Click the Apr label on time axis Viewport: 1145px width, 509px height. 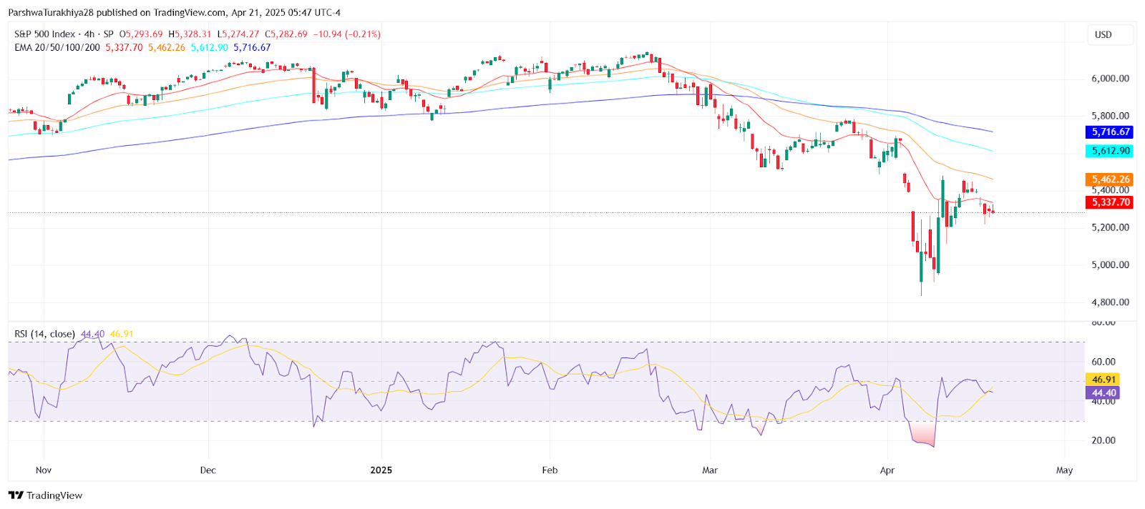[x=887, y=470]
